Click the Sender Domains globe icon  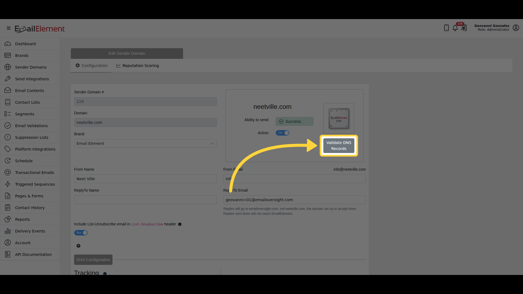pyautogui.click(x=8, y=67)
